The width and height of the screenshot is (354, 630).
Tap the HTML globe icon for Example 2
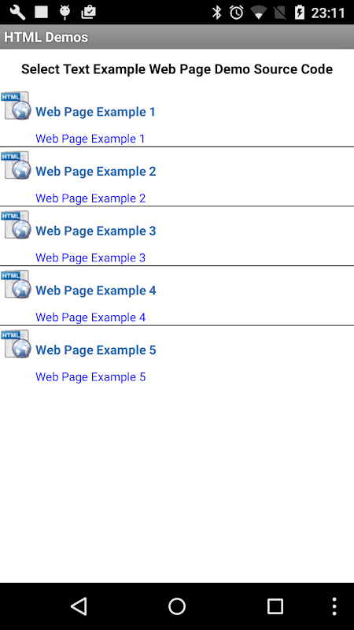(x=16, y=165)
